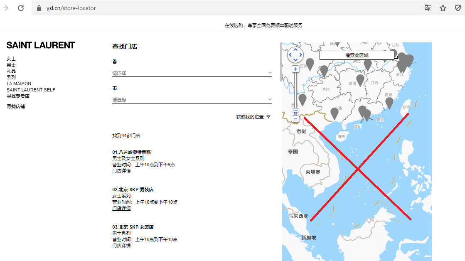This screenshot has height=261, width=465.
Task: Open the 系列 menu item
Action: [11, 77]
